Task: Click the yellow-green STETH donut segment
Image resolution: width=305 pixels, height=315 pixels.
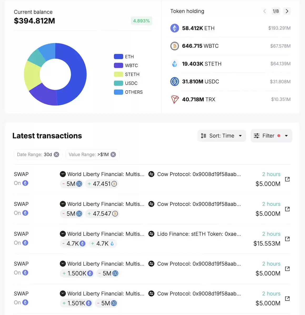Action: pos(32,76)
